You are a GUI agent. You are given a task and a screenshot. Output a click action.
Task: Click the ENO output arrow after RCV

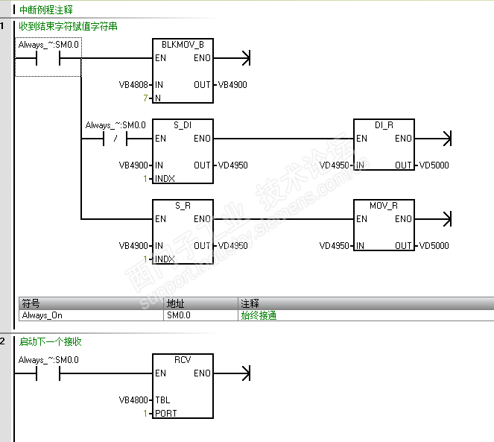[x=247, y=373]
